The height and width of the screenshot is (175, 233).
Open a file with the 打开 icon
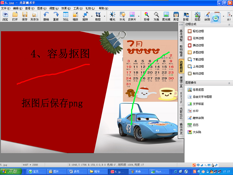[15, 16]
